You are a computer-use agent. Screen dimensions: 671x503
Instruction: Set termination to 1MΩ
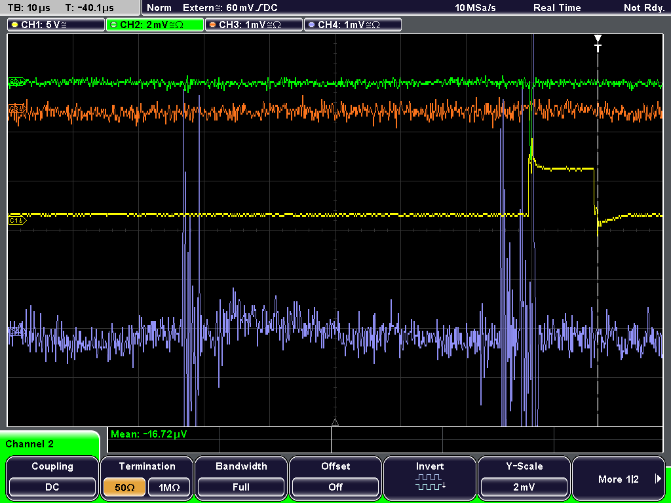click(169, 487)
